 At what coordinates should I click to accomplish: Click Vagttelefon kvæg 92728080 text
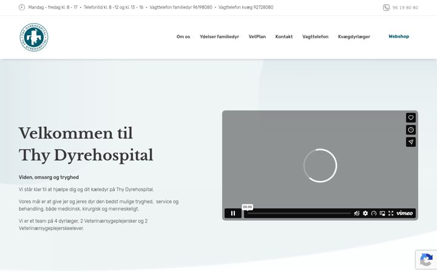(246, 7)
